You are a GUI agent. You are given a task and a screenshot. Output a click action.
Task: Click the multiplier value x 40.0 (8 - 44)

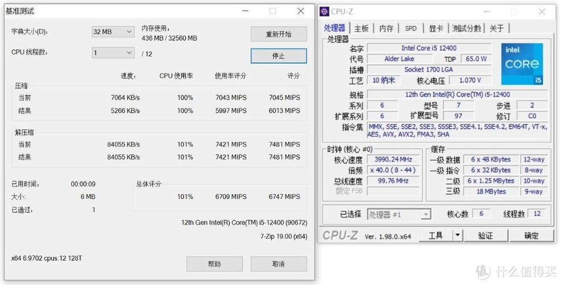[393, 170]
